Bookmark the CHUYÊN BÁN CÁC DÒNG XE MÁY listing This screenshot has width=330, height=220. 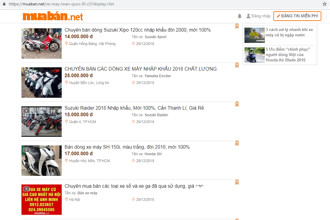pos(237,65)
